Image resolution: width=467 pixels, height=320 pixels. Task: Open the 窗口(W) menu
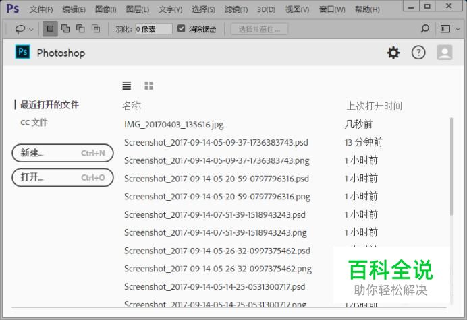coord(332,9)
